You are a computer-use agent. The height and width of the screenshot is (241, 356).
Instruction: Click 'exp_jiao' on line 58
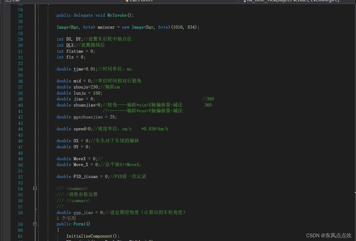tap(83, 213)
